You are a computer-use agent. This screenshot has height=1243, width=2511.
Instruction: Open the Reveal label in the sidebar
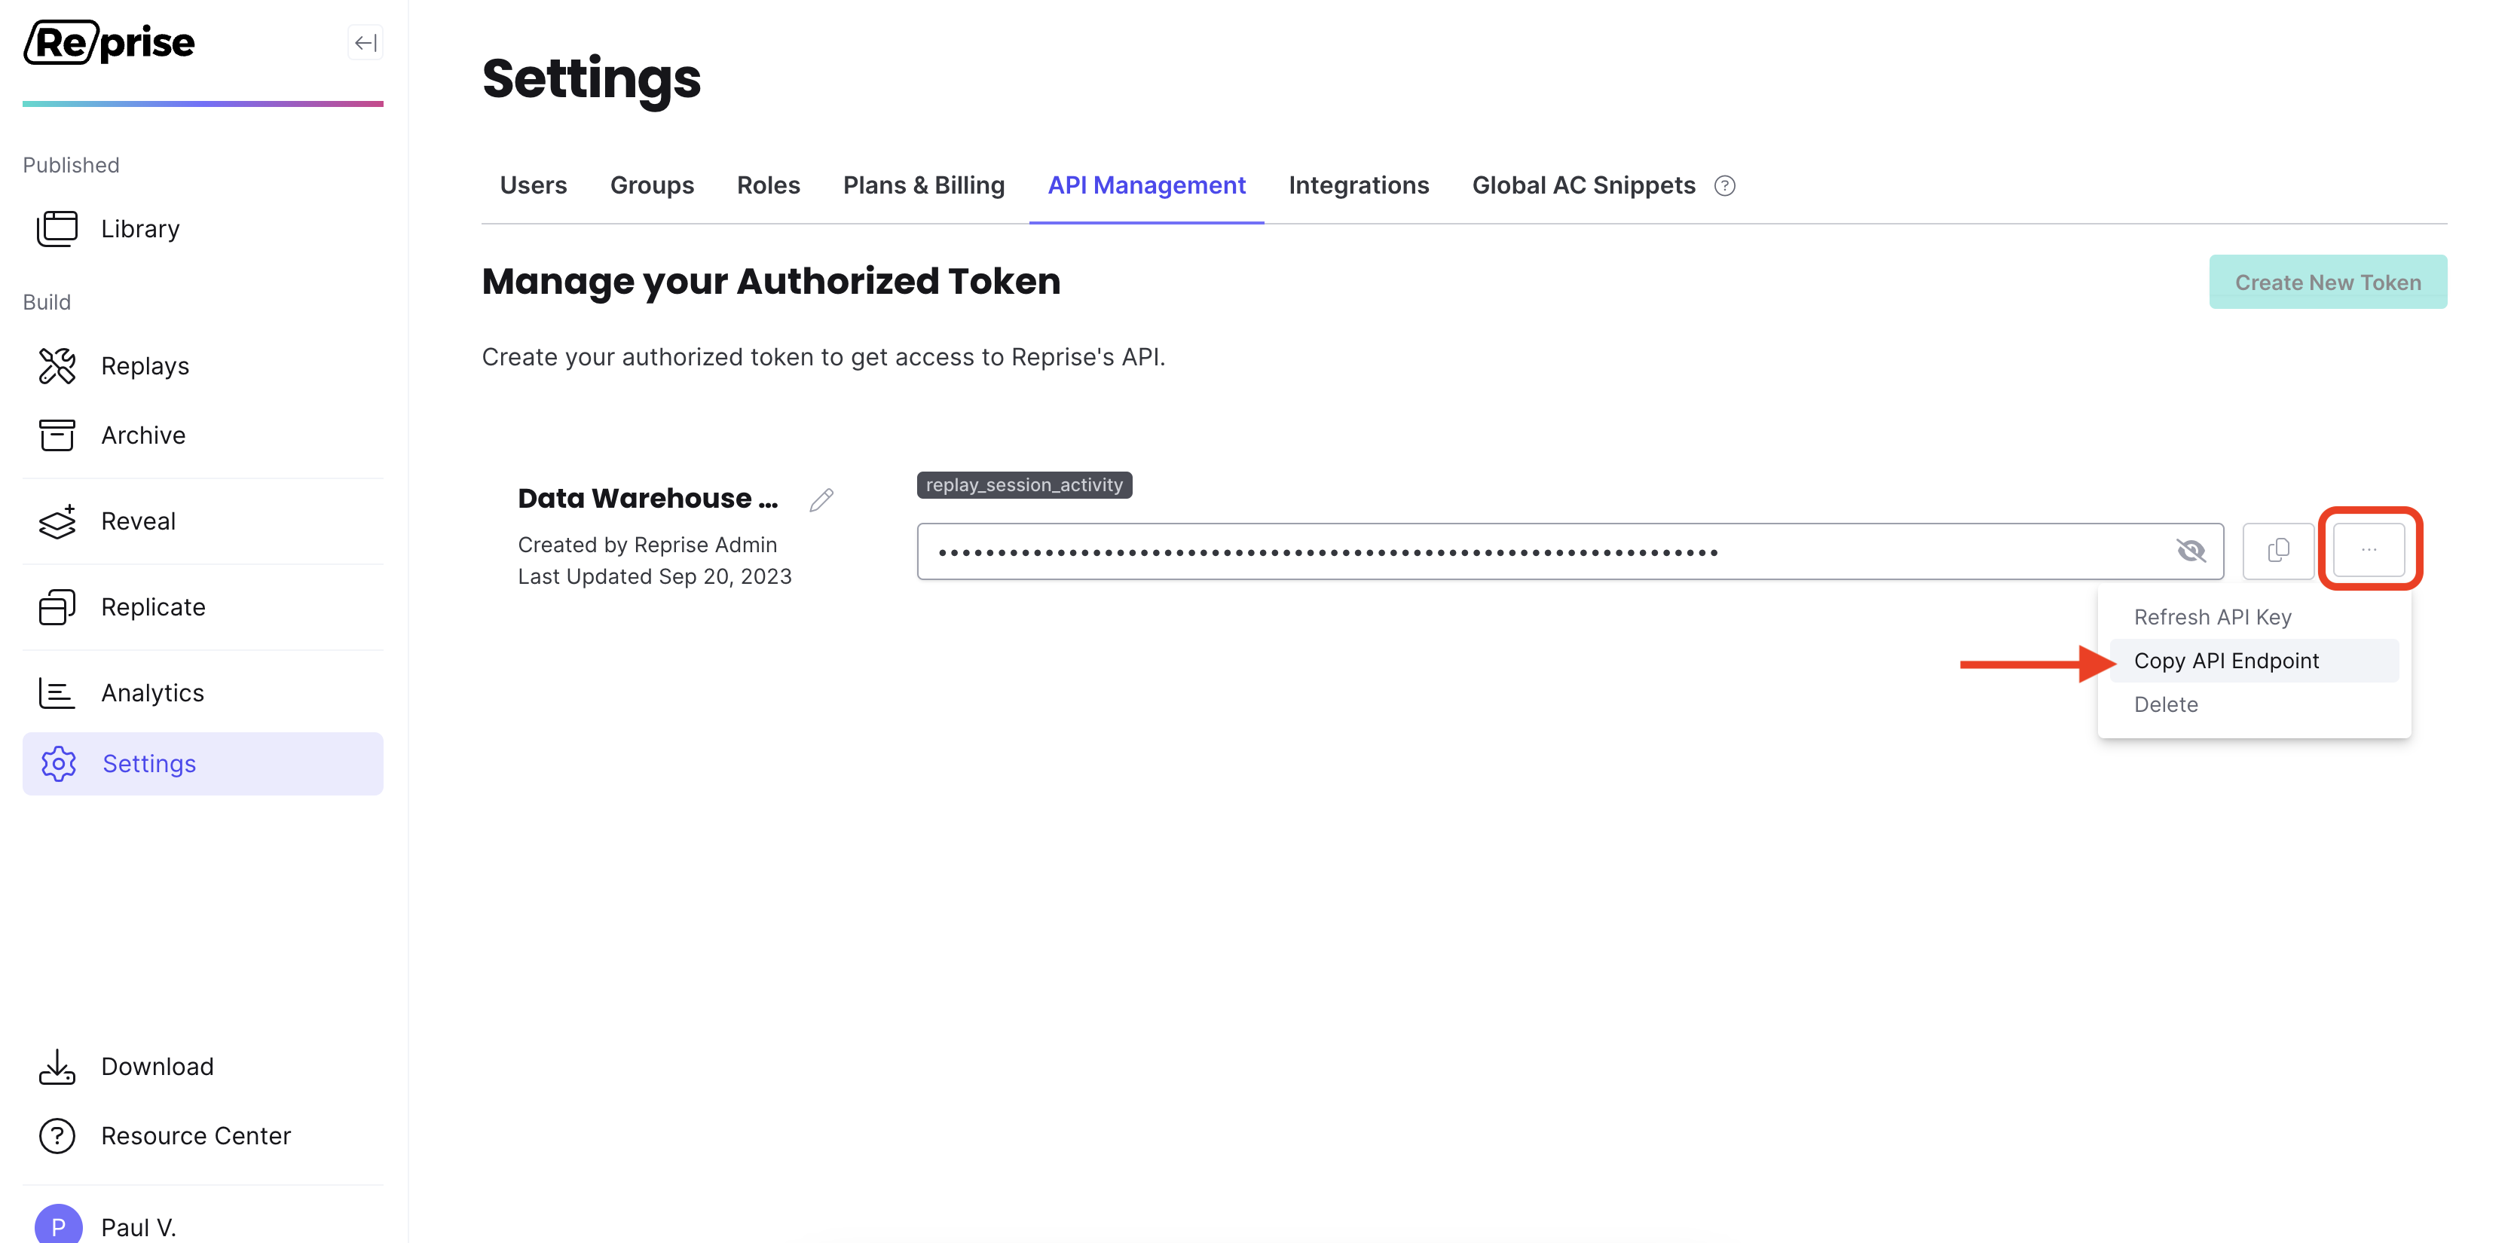[139, 521]
